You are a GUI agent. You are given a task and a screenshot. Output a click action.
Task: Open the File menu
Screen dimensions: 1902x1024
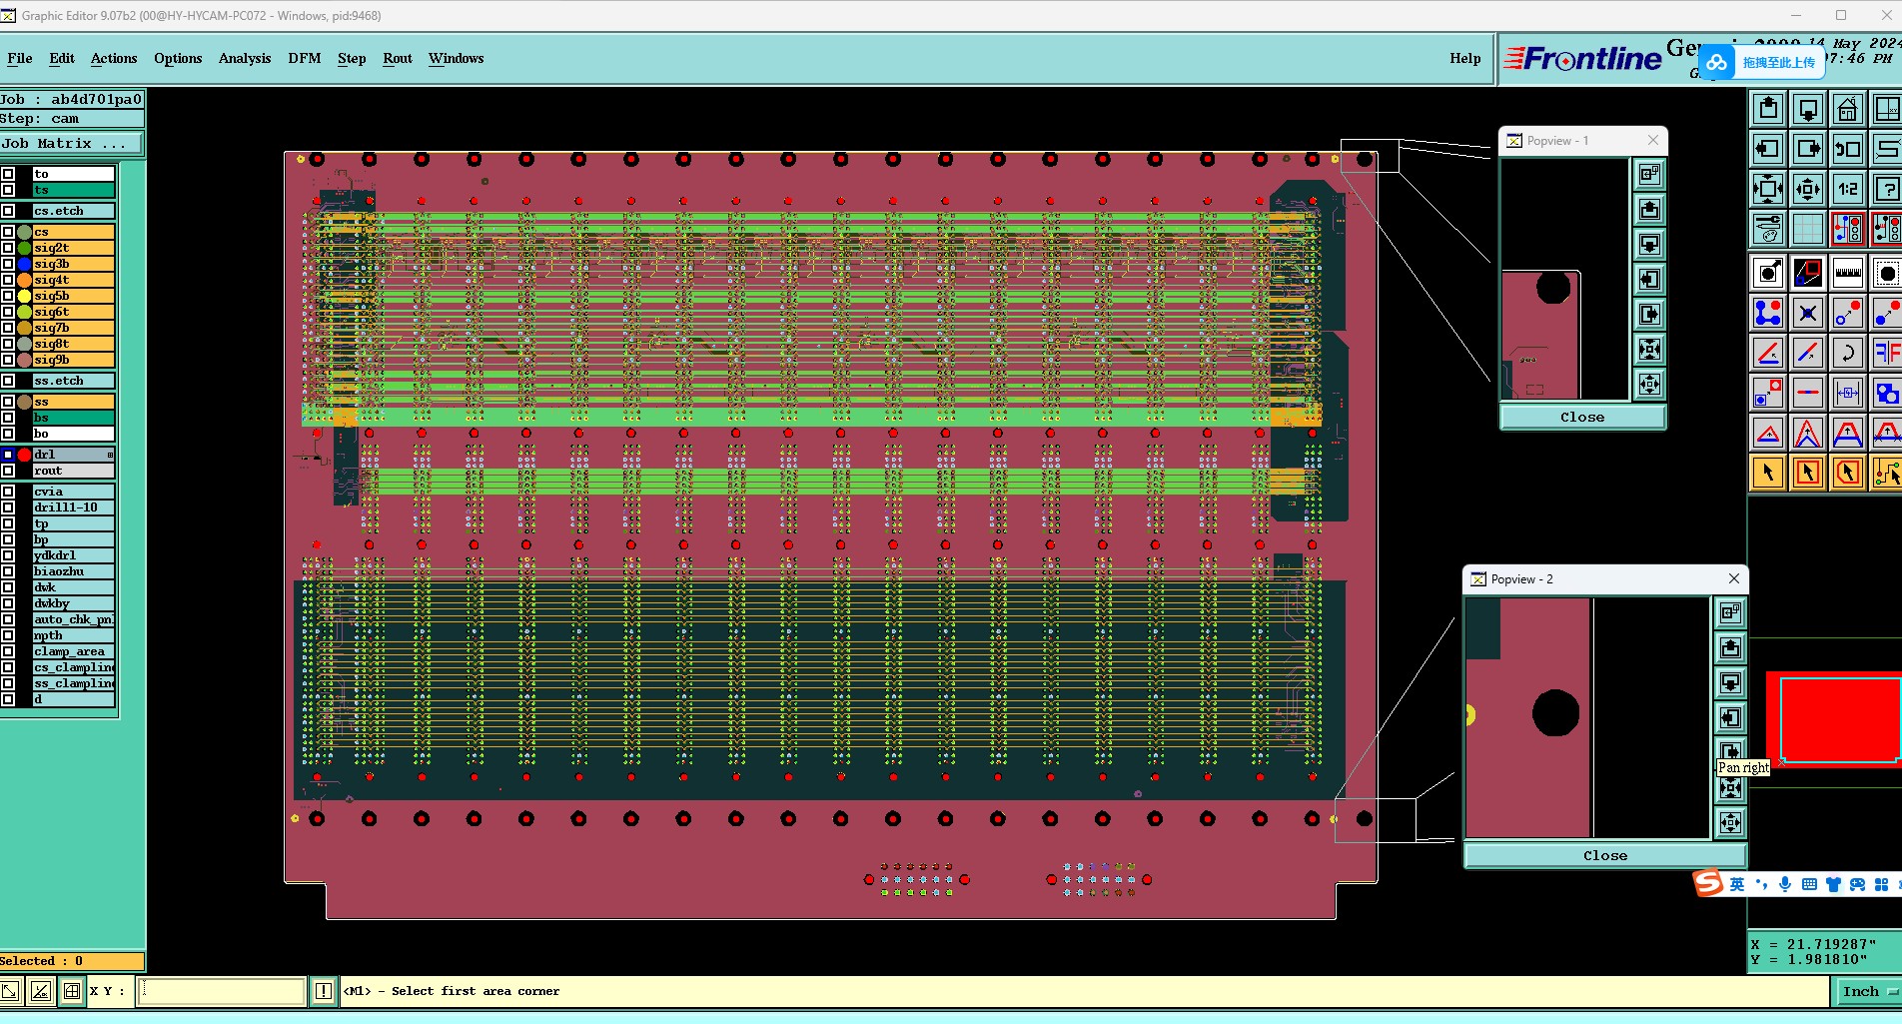(20, 58)
